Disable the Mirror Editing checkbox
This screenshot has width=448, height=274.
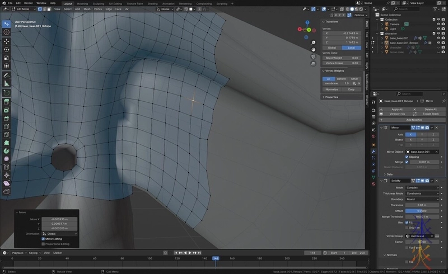coord(44,239)
